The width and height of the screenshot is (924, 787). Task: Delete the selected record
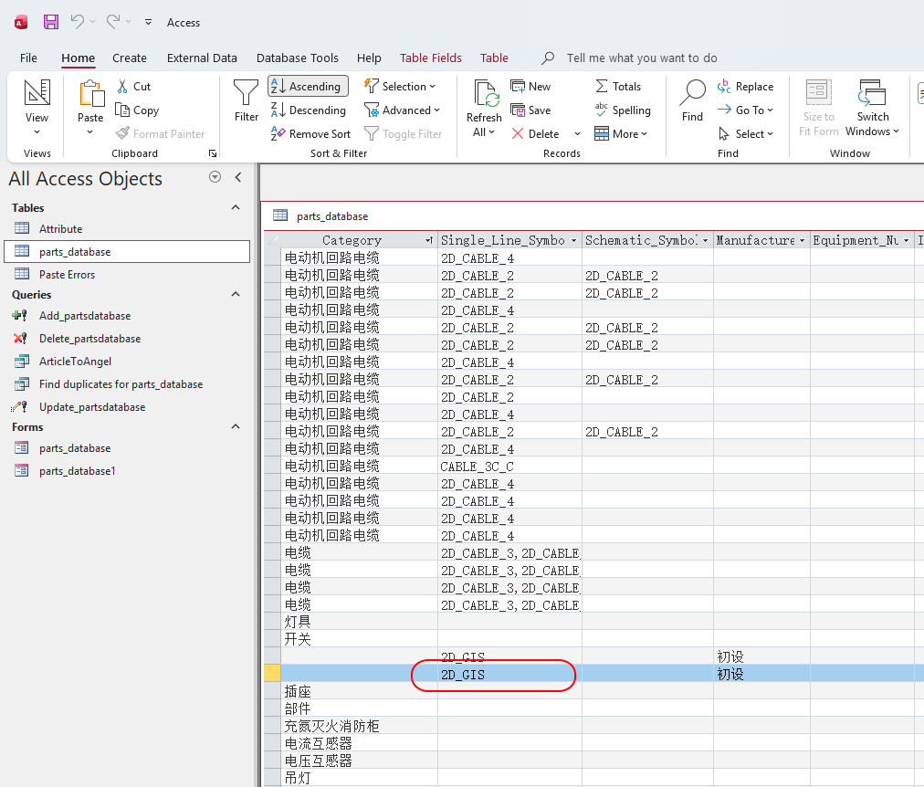click(x=535, y=134)
